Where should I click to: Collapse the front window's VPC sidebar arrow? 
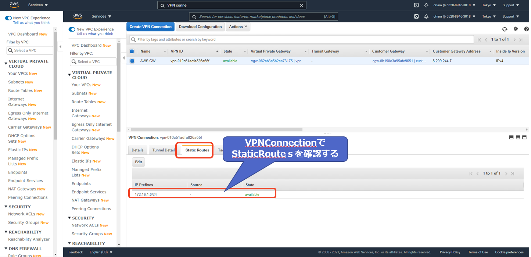(x=123, y=58)
